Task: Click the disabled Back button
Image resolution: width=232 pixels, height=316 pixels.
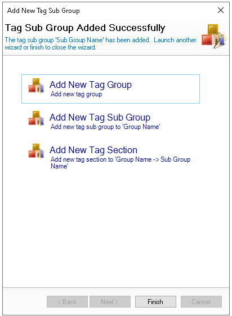Action: tap(67, 302)
